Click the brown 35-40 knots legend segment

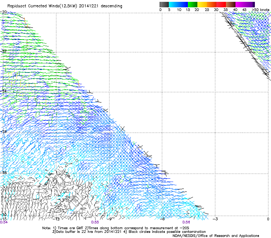[x=231, y=4]
